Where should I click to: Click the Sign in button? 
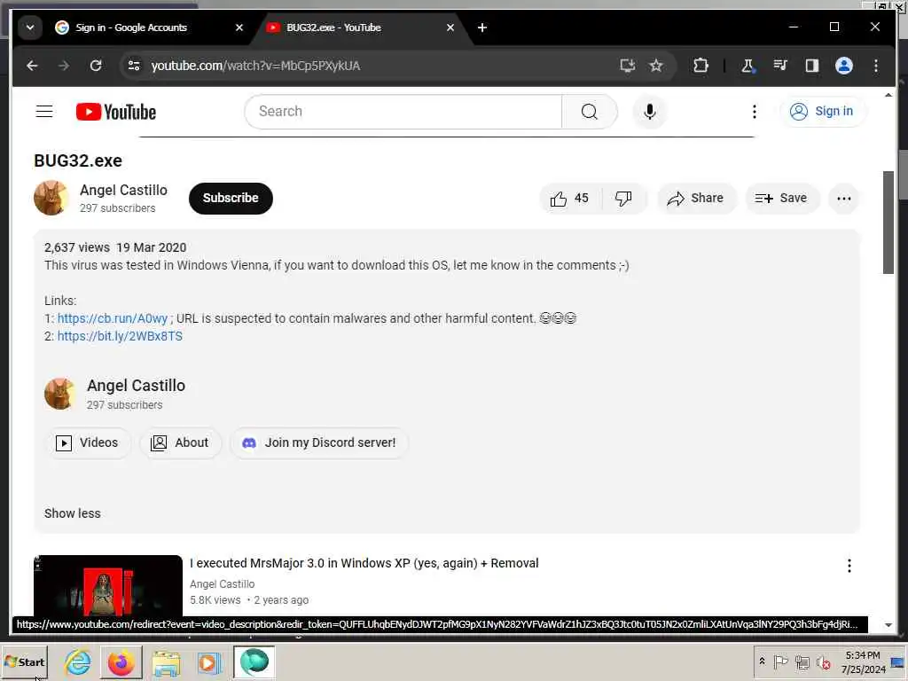[x=822, y=111]
